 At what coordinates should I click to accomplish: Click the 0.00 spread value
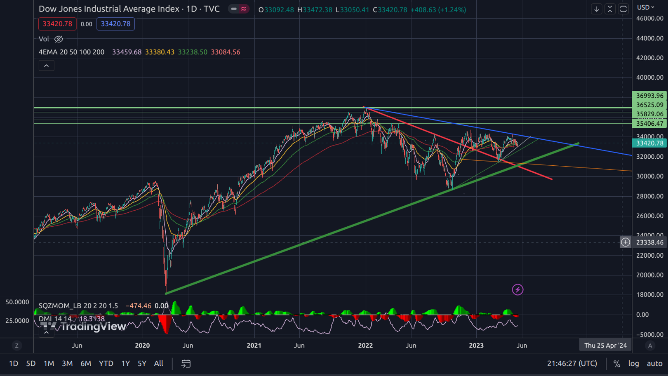[86, 24]
